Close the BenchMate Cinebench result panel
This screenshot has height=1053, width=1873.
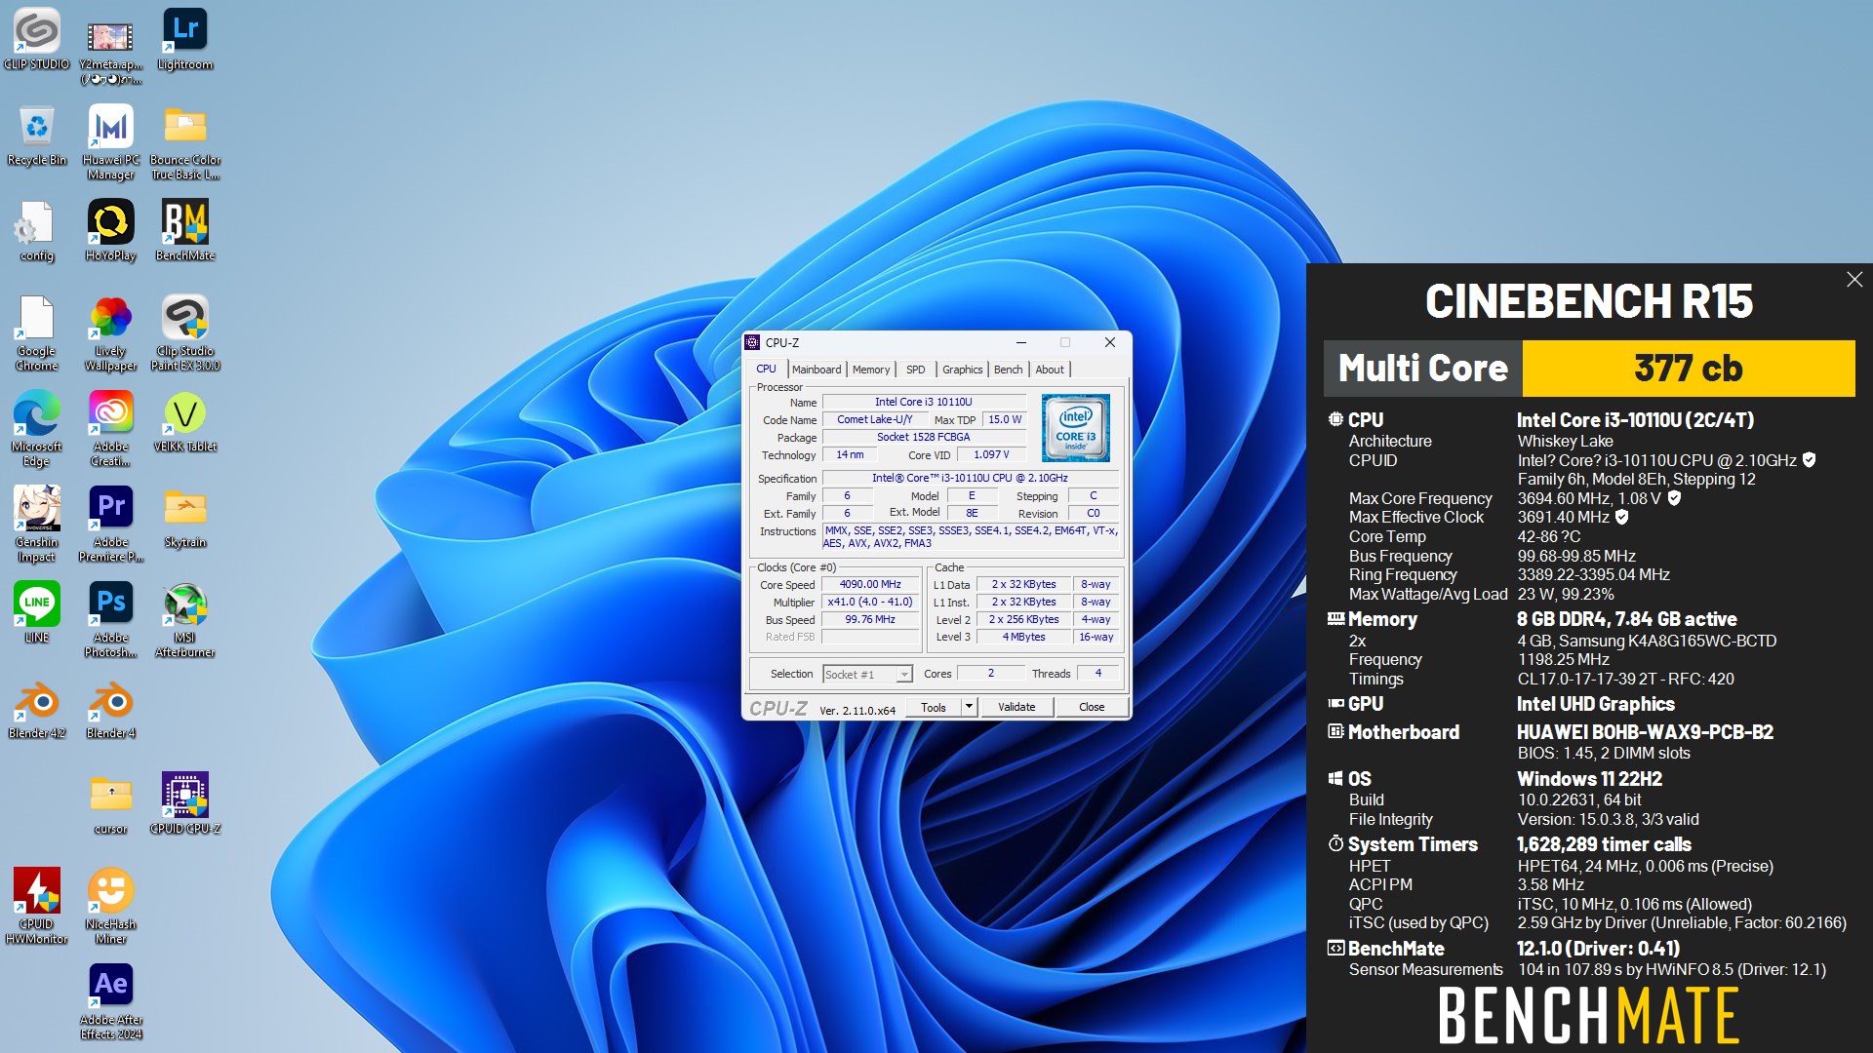(1854, 280)
